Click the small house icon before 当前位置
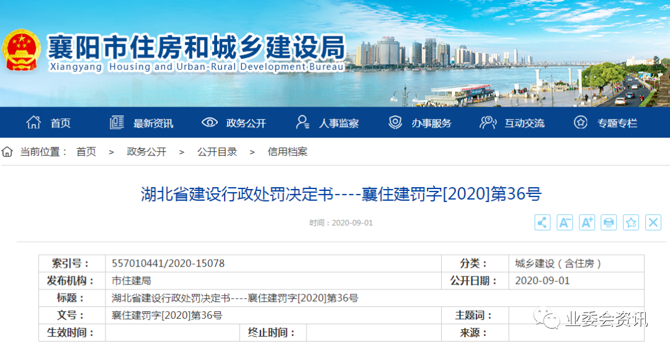Image resolution: width=670 pixels, height=349 pixels. (7, 152)
